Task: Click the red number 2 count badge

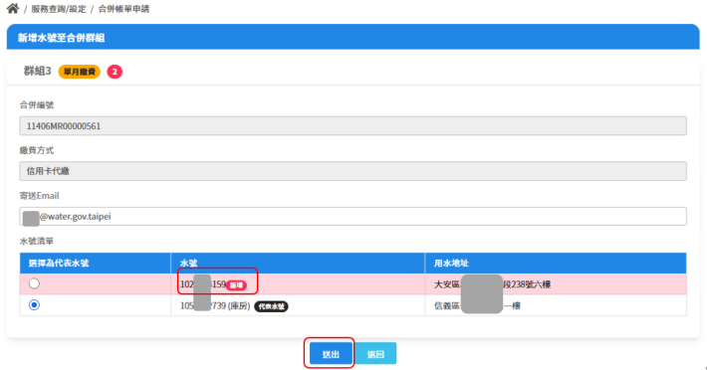Action: coord(115,72)
